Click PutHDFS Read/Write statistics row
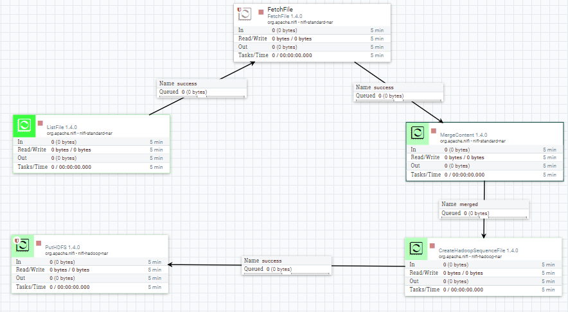This screenshot has width=568, height=312. coord(90,270)
